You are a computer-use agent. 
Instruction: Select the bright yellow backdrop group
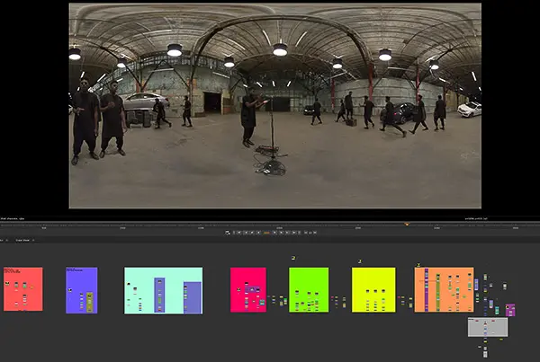point(373,290)
